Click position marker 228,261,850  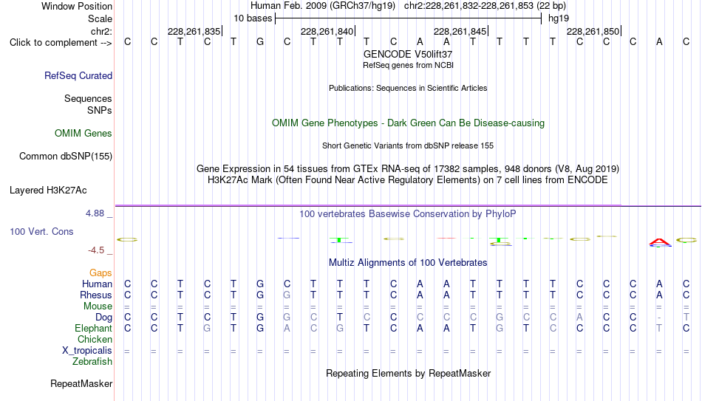point(593,31)
